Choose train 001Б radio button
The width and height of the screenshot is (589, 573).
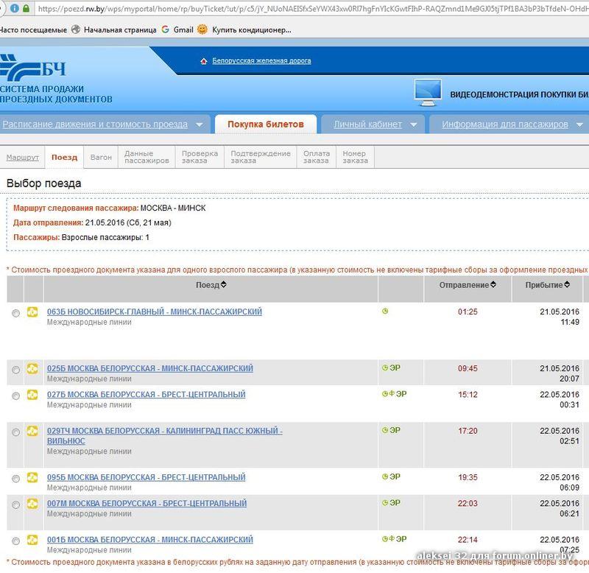(16, 541)
